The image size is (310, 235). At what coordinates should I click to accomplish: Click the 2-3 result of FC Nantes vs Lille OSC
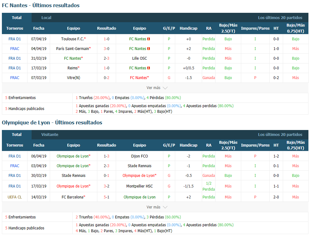pyautogui.click(x=107, y=58)
